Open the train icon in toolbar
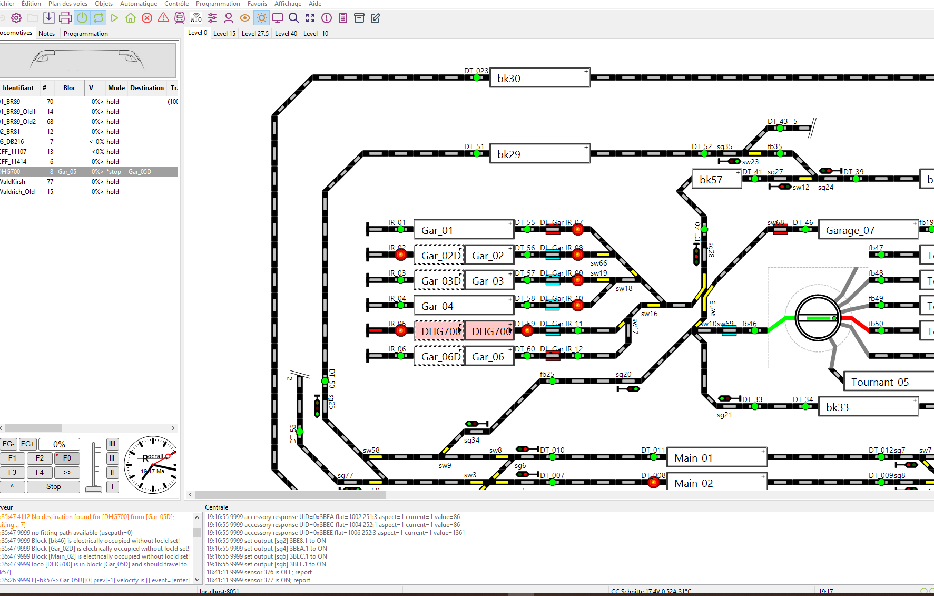 pyautogui.click(x=180, y=18)
